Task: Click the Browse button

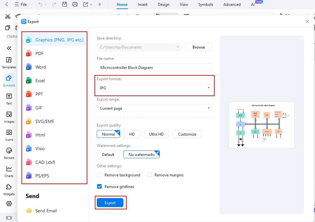Action: point(198,47)
